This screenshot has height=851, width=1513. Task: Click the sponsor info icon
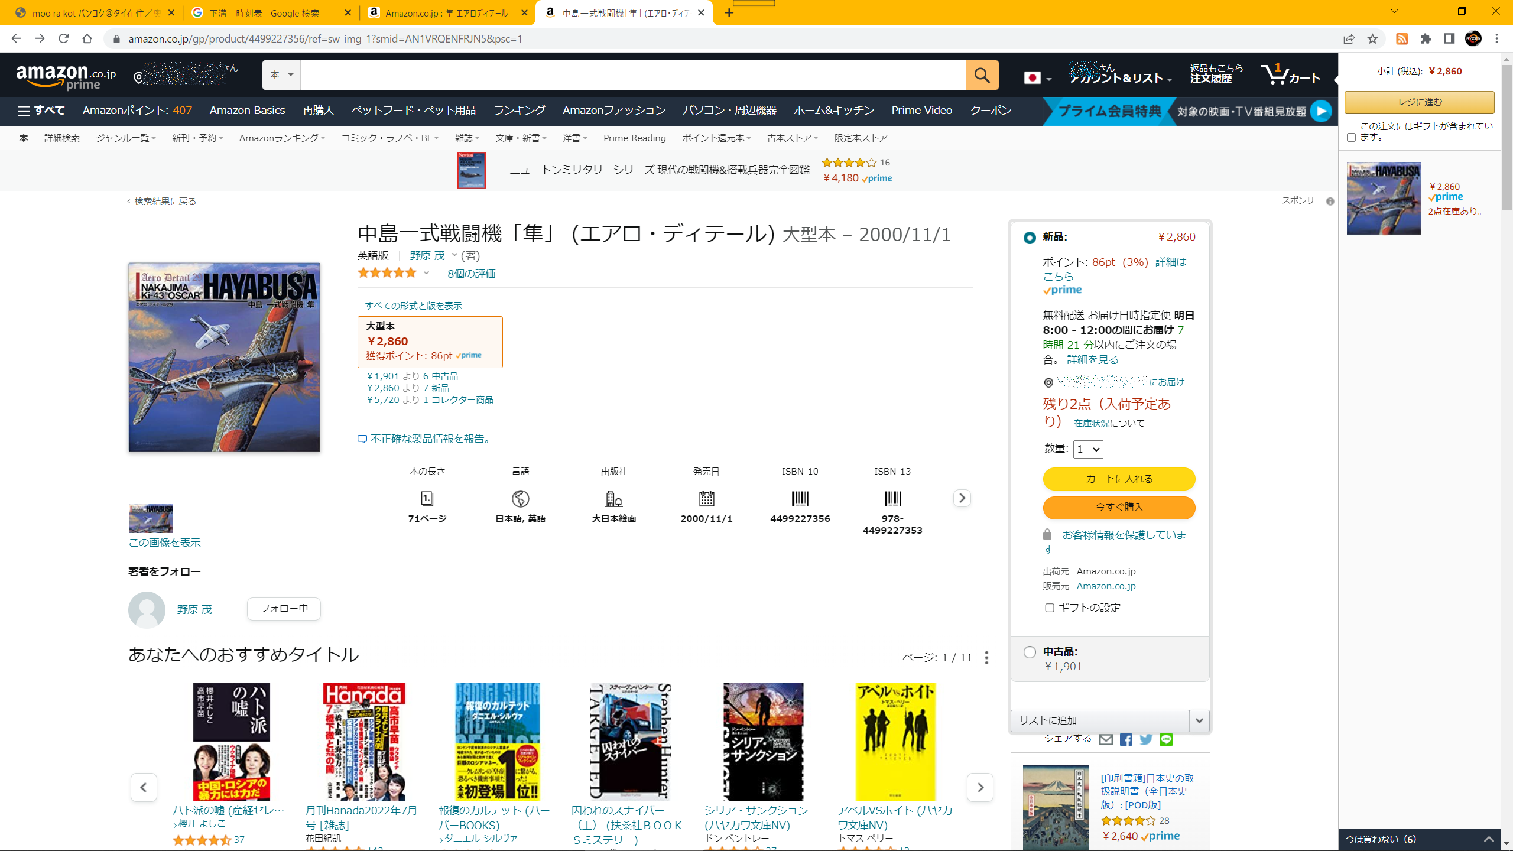[1330, 202]
